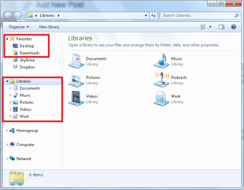The image size is (244, 190).
Task: Click the Libraries heading in the main pane
Action: pyautogui.click(x=80, y=38)
